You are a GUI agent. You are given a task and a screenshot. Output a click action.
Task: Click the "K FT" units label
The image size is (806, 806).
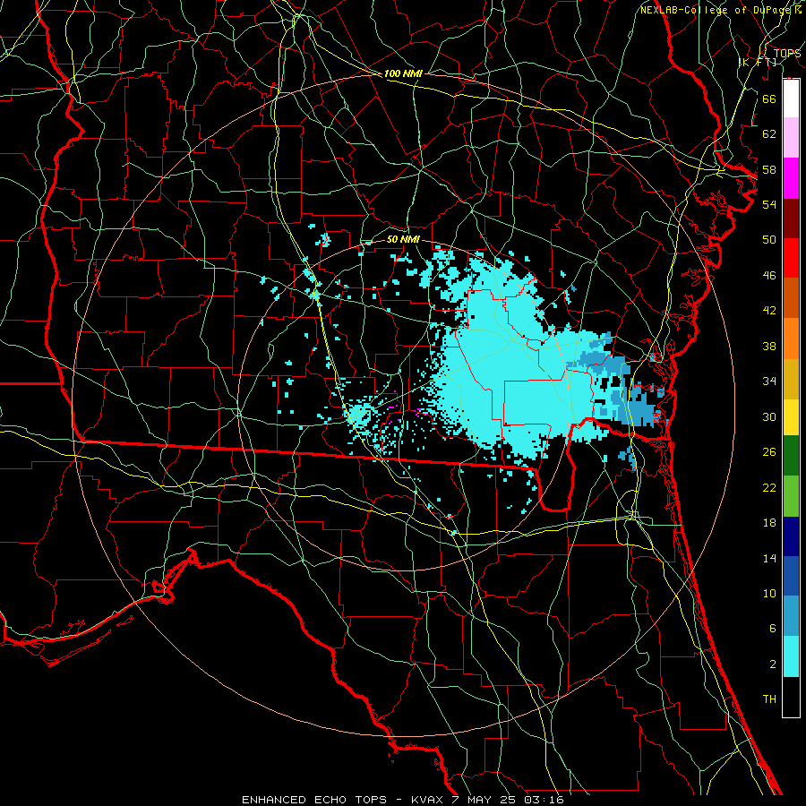click(x=757, y=62)
